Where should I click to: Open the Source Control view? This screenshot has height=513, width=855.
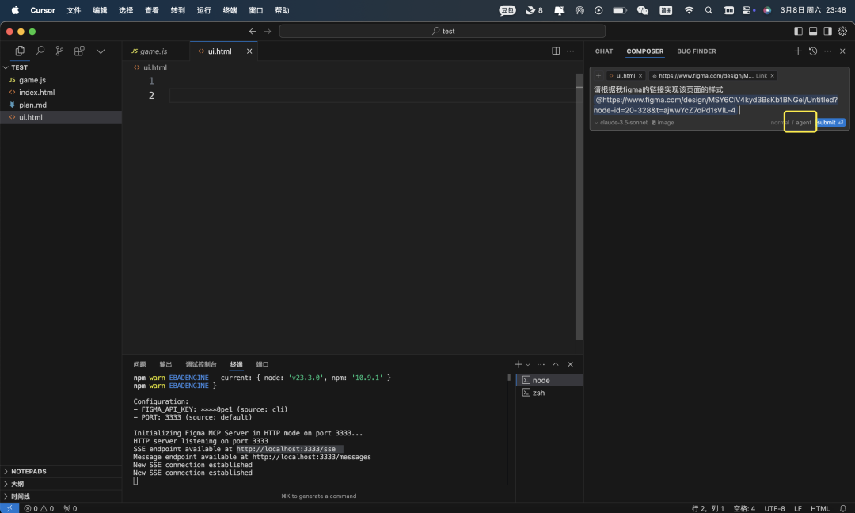tap(59, 51)
